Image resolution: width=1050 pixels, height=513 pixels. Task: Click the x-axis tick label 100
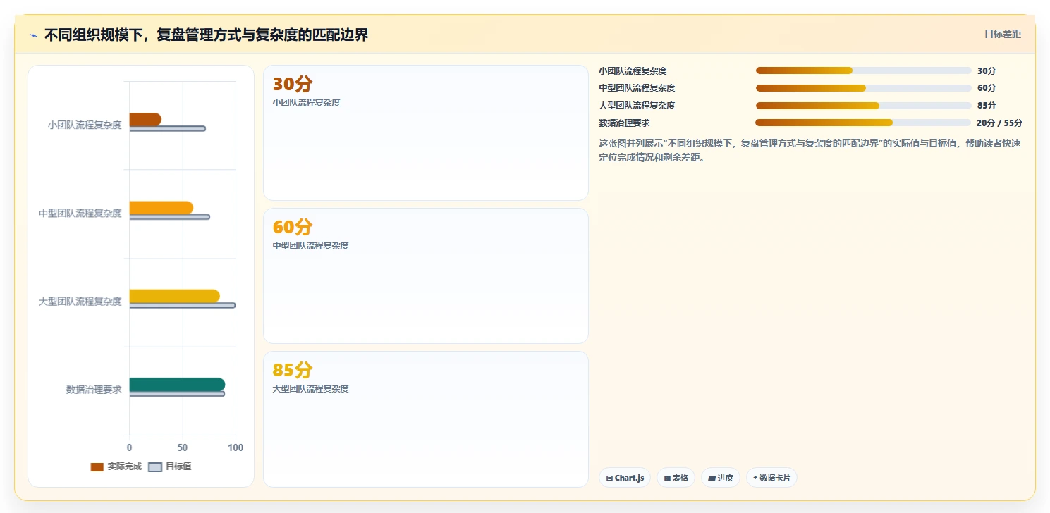click(x=236, y=447)
